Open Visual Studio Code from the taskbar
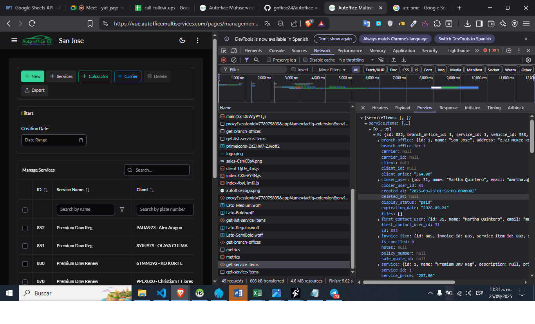The width and height of the screenshot is (535, 324). [161, 293]
